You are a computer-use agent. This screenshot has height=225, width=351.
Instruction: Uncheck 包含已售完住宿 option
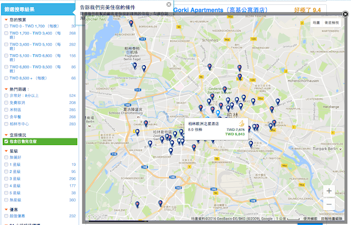click(6, 141)
